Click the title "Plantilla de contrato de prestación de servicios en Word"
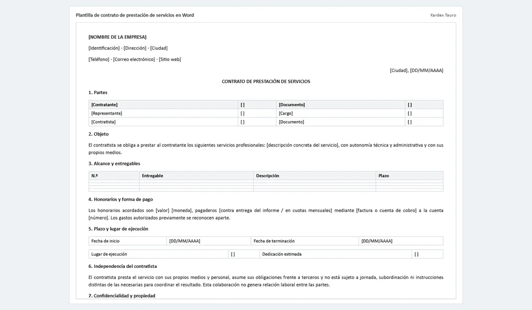532x310 pixels. coord(135,15)
